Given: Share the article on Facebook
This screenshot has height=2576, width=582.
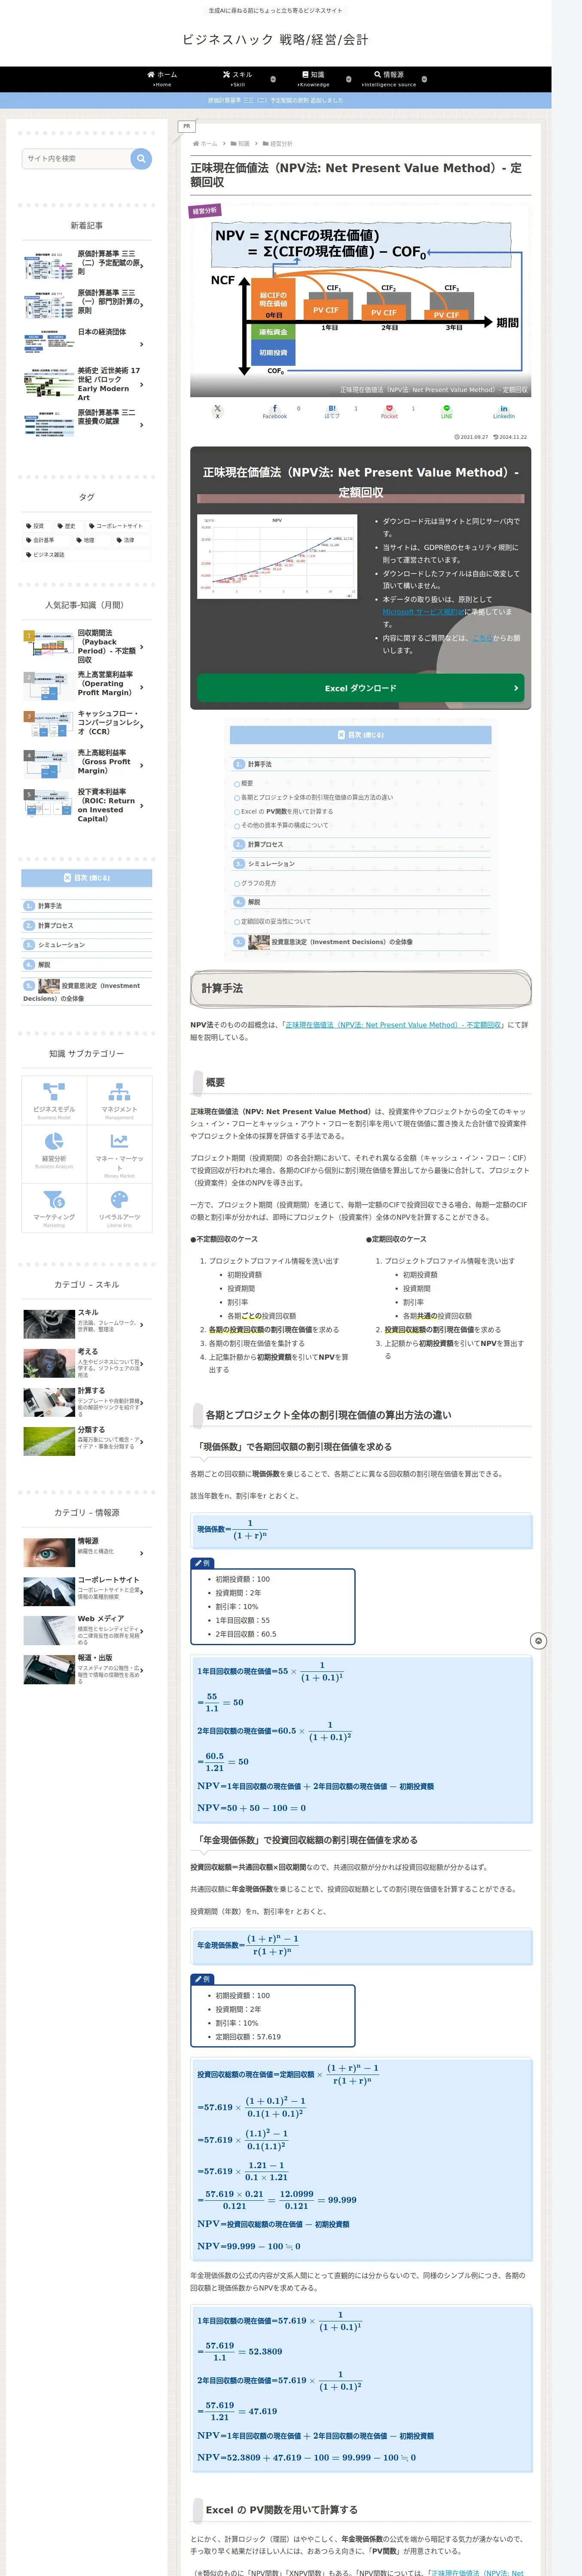Looking at the screenshot, I should click(275, 410).
